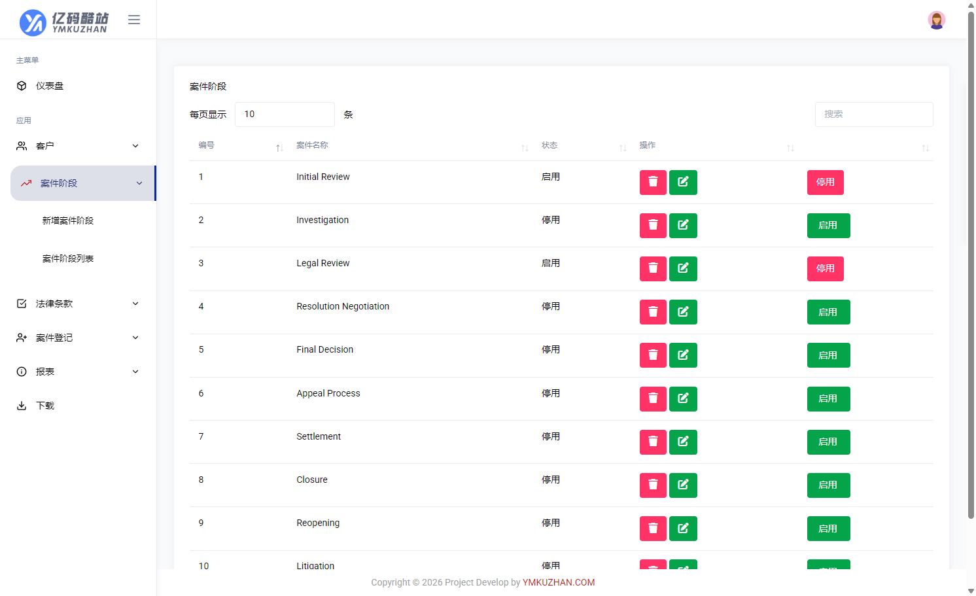Delete the Appeal Process stage
The image size is (976, 596).
coord(653,399)
